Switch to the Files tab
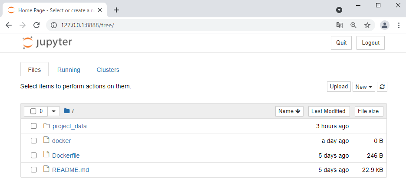Viewport: 406px width, 188px height. [x=34, y=70]
